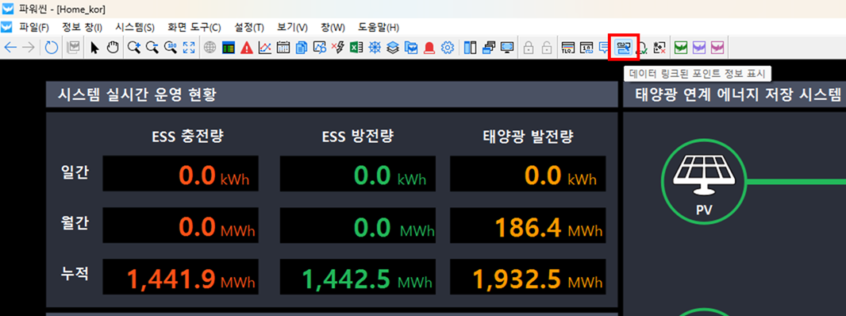This screenshot has width=846, height=316.
Task: Click the 1A link window icon
Action: click(x=586, y=48)
